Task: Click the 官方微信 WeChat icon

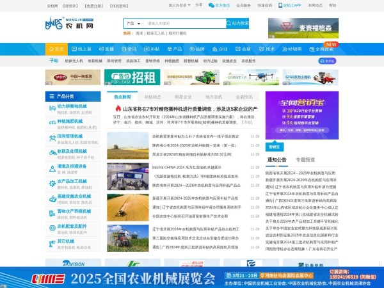Action: (211, 5)
